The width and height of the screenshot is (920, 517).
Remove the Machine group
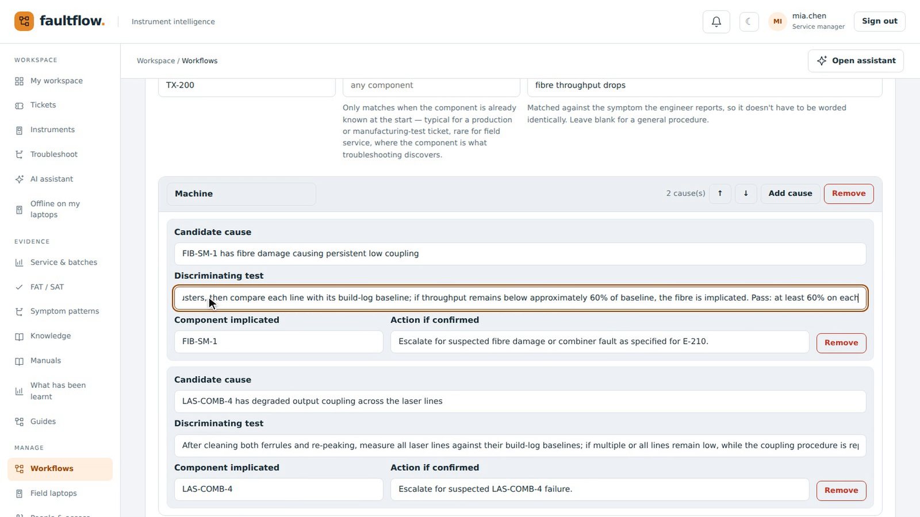(849, 194)
